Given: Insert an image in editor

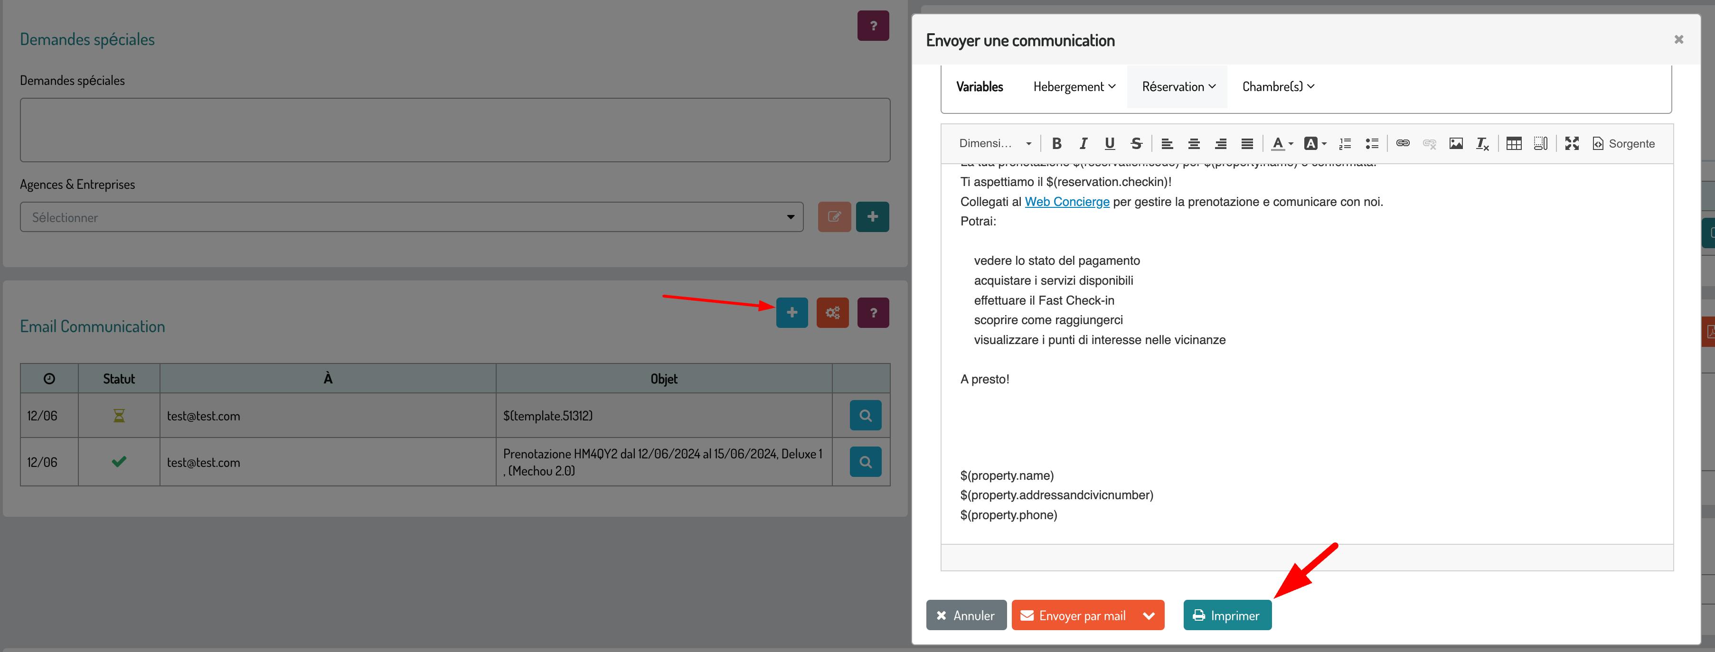Looking at the screenshot, I should click(1456, 144).
